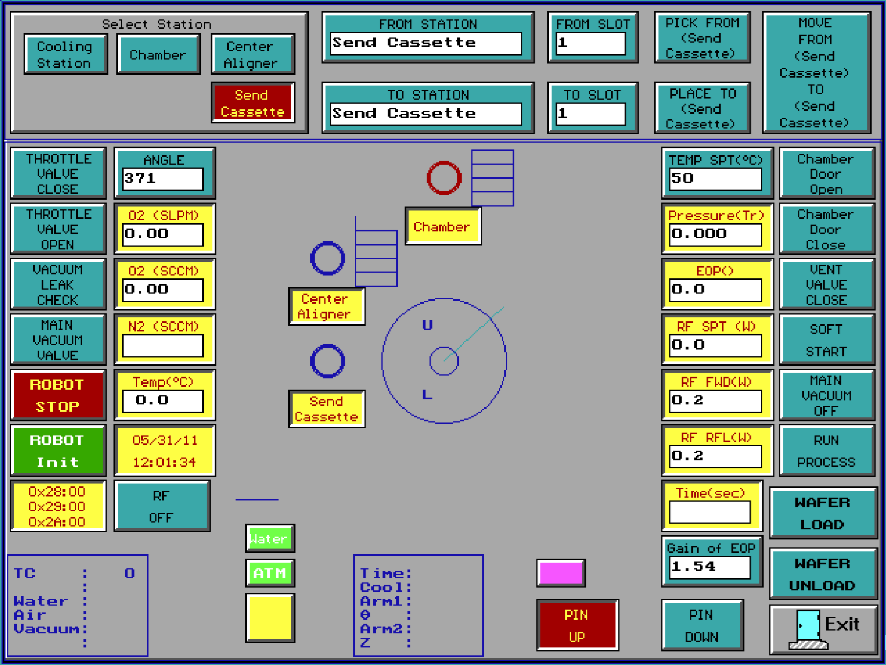Screen dimensions: 886x665
Task: Click the O2 (SLPM) value field
Action: click(x=162, y=234)
